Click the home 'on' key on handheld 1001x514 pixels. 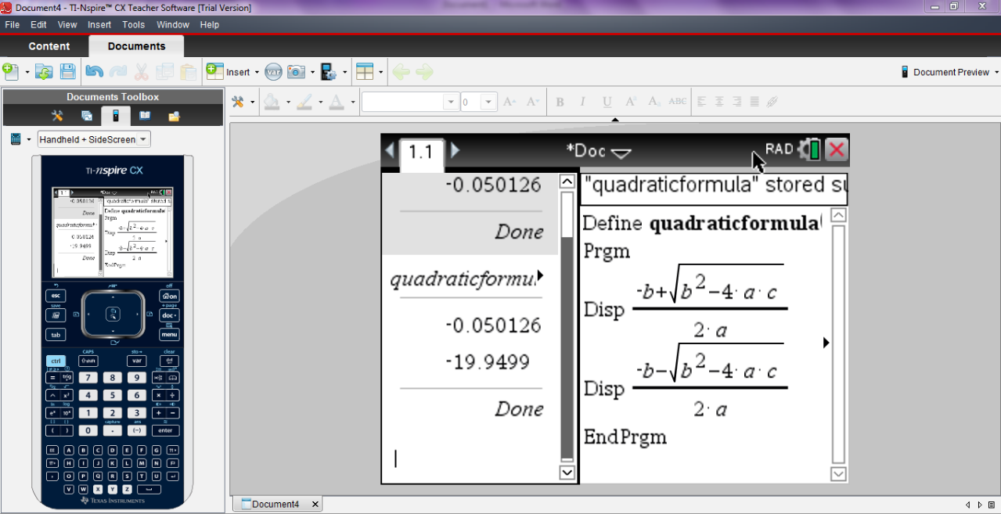[x=169, y=296]
